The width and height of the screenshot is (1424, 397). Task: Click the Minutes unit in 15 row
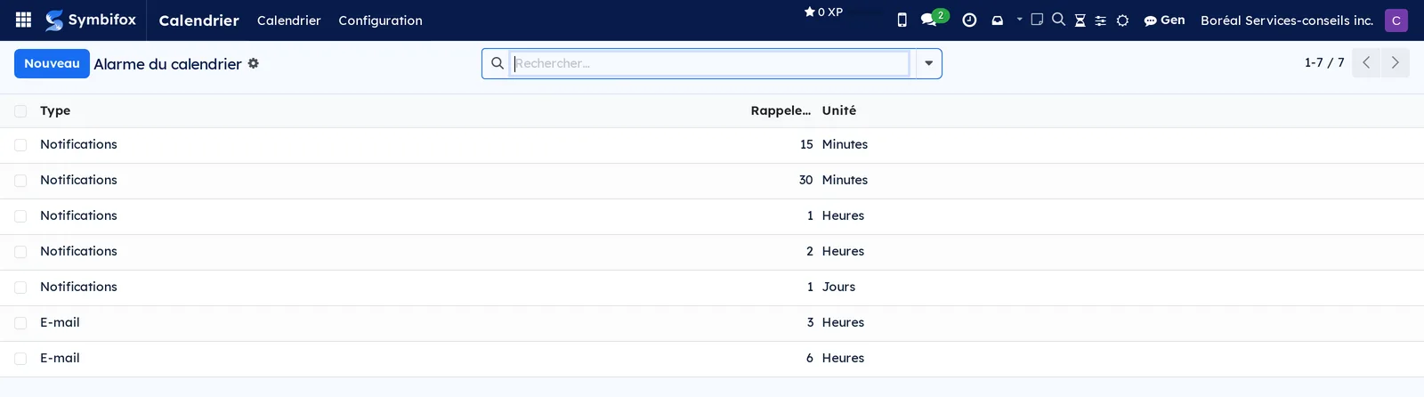[x=845, y=144]
